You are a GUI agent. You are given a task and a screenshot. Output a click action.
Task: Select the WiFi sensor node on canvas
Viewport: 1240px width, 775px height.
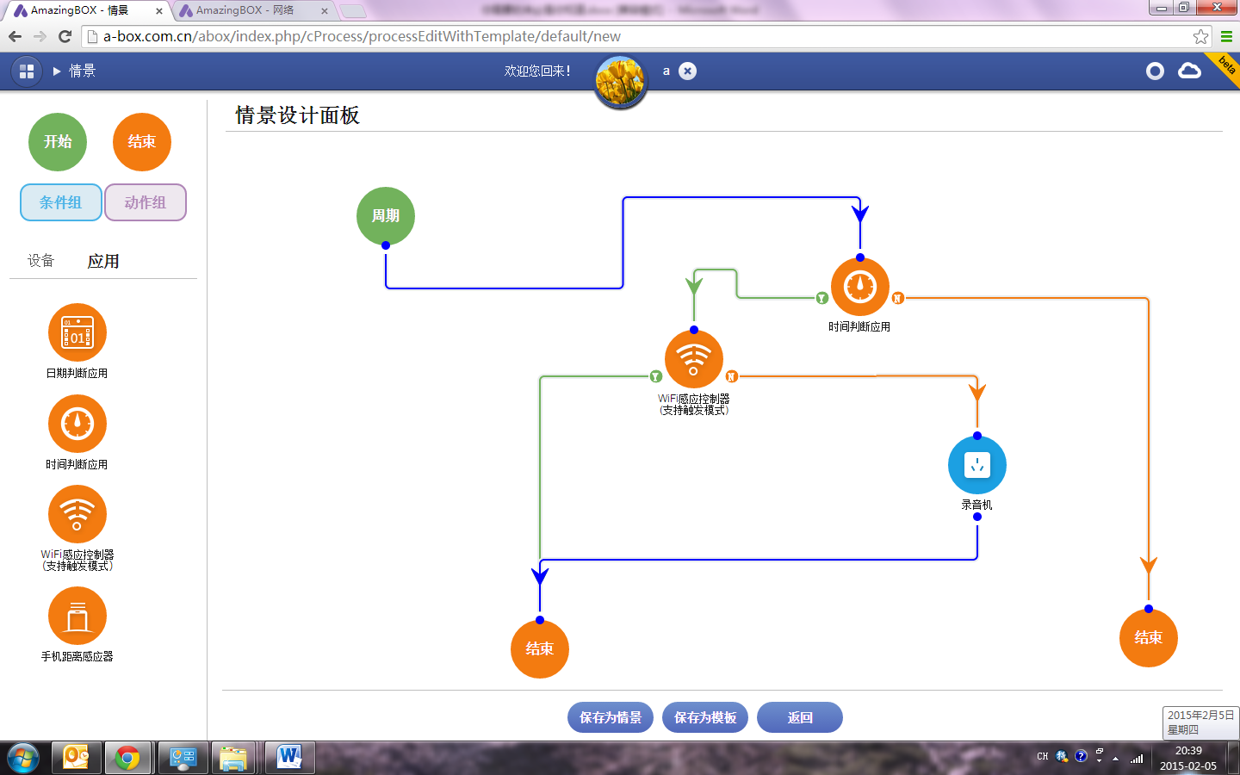[693, 360]
